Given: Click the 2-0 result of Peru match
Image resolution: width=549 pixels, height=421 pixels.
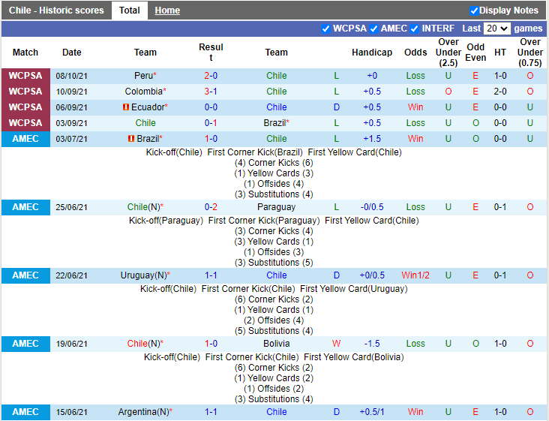Looking at the screenshot, I should [211, 76].
